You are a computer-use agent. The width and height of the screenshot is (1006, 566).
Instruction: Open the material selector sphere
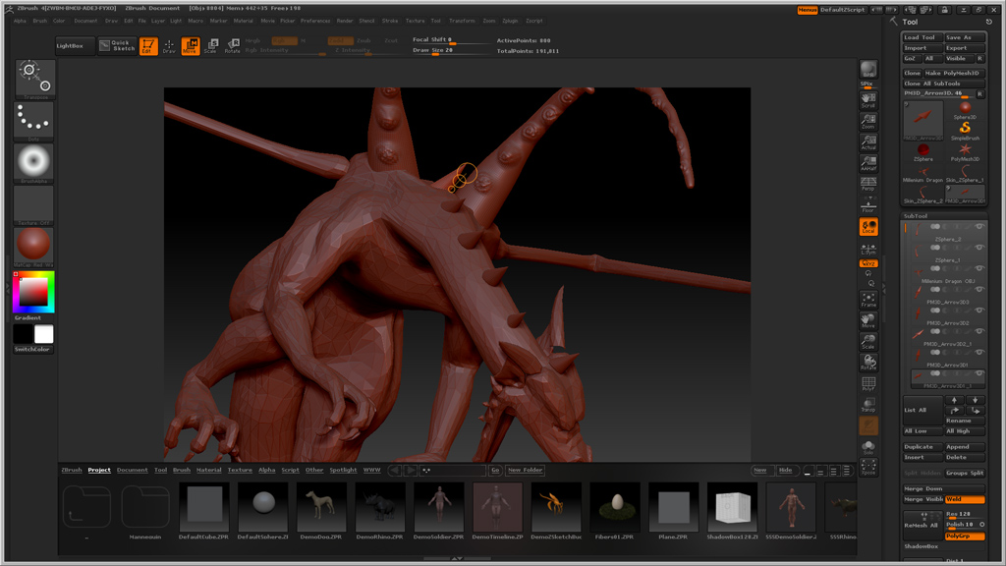(x=33, y=246)
